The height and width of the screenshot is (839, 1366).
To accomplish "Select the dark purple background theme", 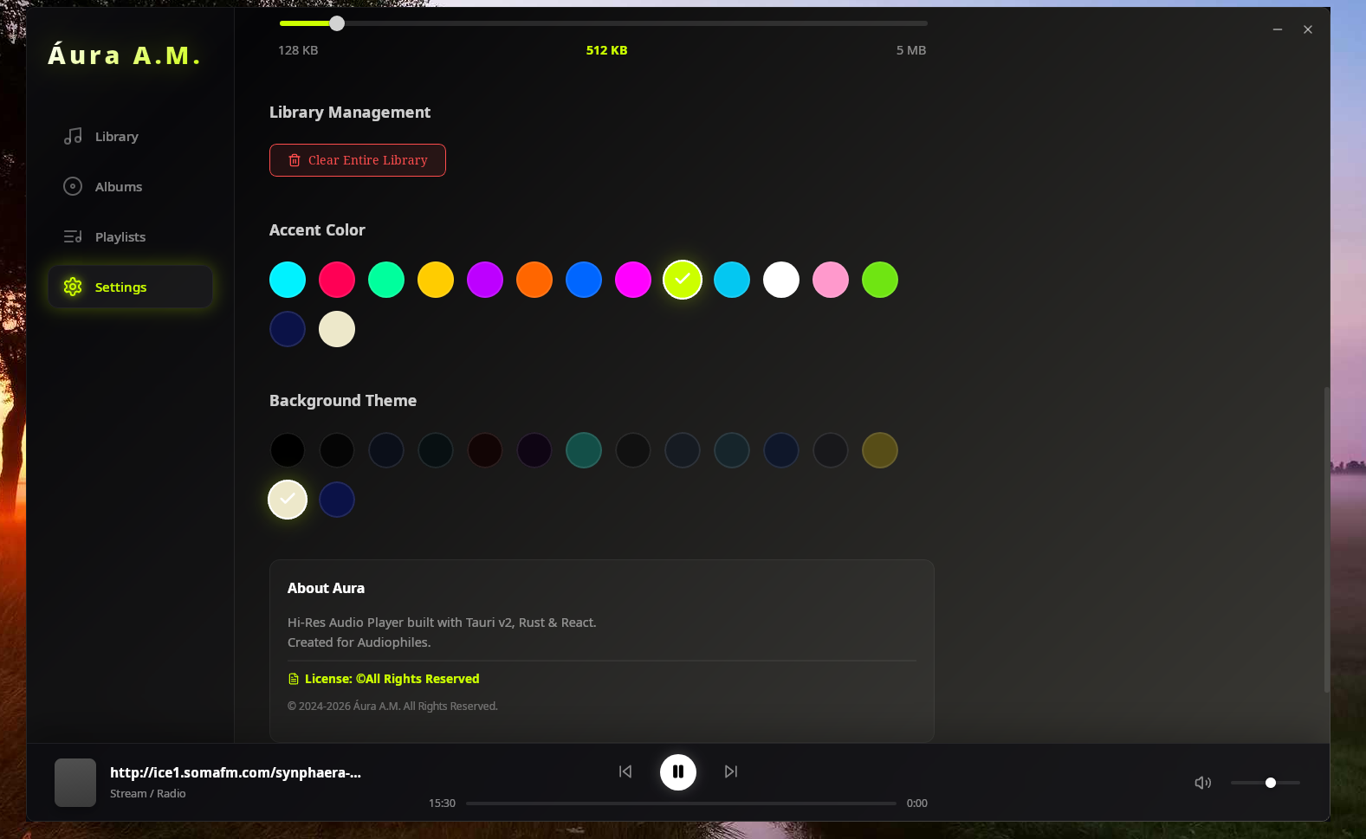I will click(534, 450).
